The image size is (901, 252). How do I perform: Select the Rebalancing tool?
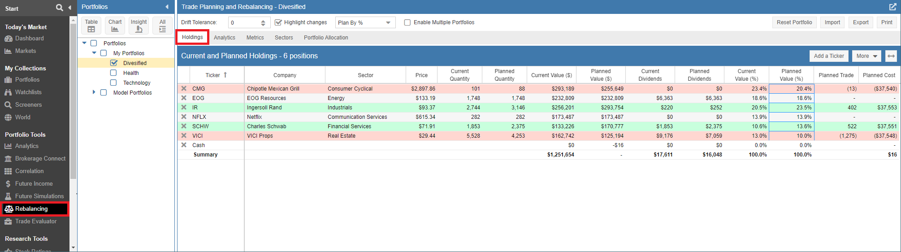point(35,209)
